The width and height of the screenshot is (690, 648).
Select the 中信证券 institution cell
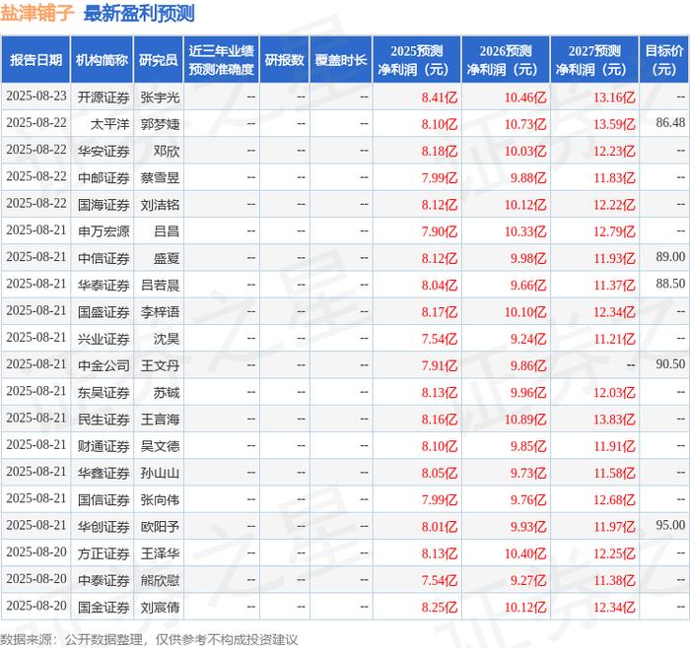(103, 258)
